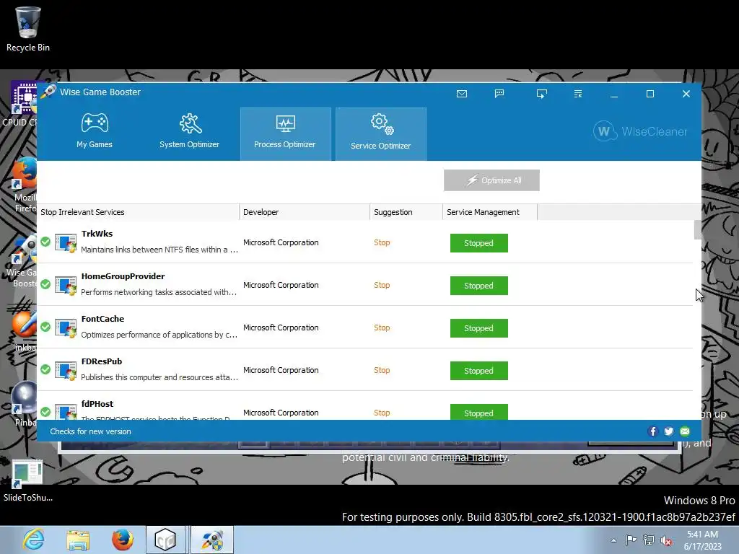Select the FDResPub service name

point(102,361)
